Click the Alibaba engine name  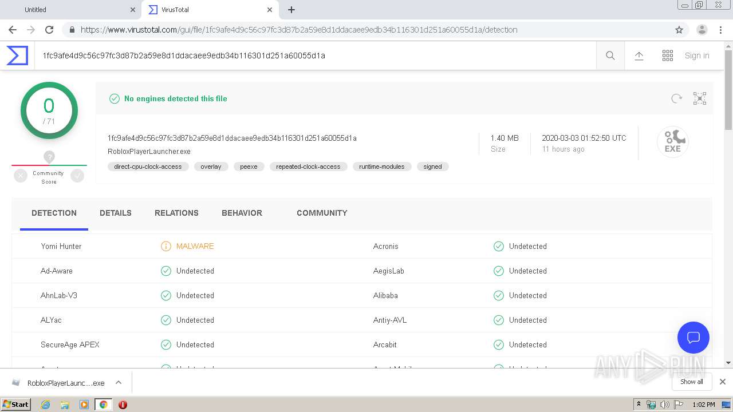385,295
